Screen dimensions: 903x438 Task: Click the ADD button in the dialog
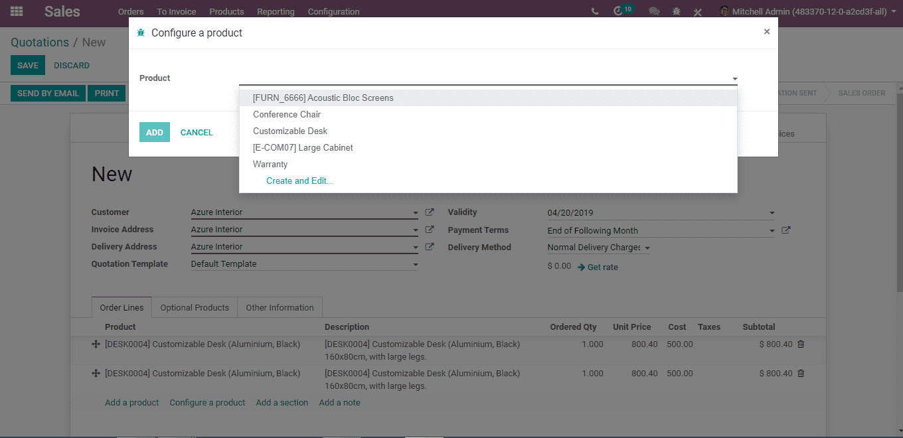point(155,132)
